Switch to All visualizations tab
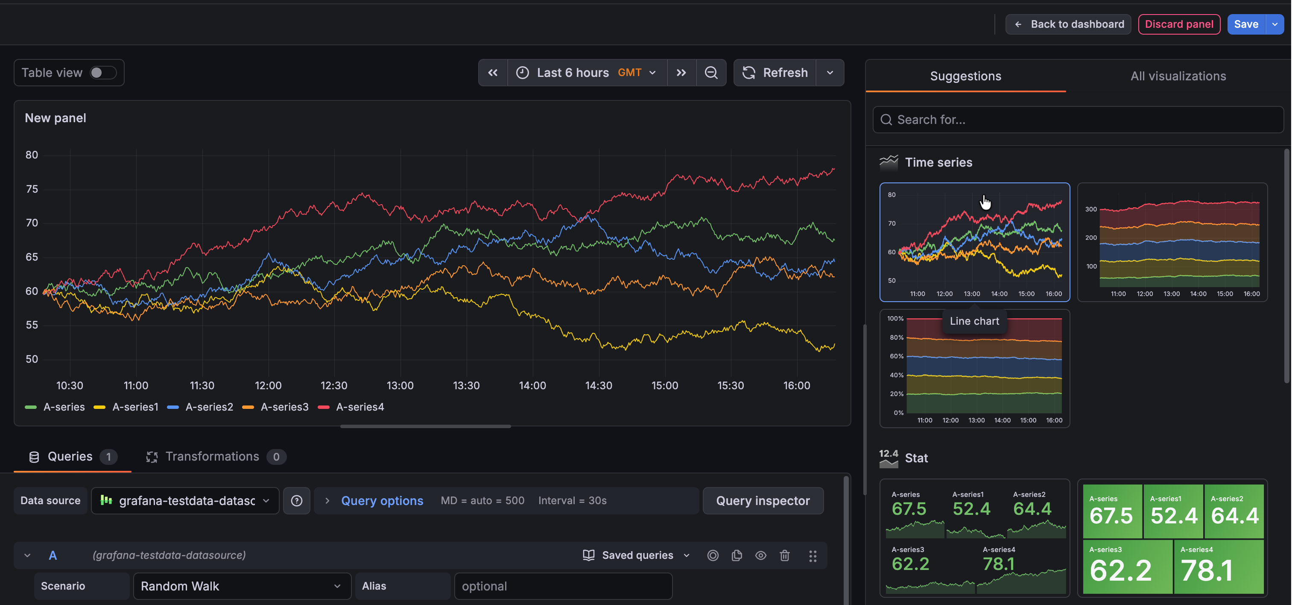Viewport: 1292px width, 605px height. point(1178,76)
